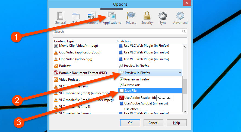Switch to the Privacy tab label
Screen dimensions: 241x132
click(131, 23)
